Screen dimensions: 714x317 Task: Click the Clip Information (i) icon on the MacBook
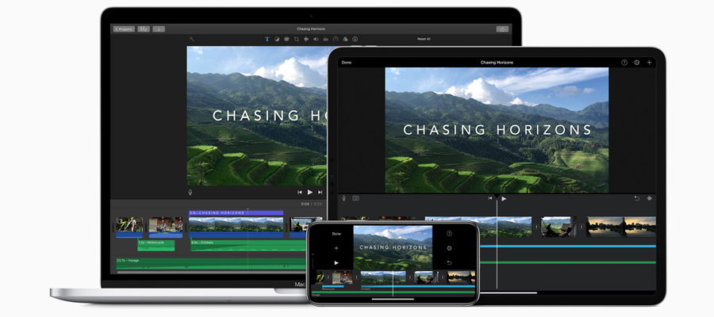point(354,39)
